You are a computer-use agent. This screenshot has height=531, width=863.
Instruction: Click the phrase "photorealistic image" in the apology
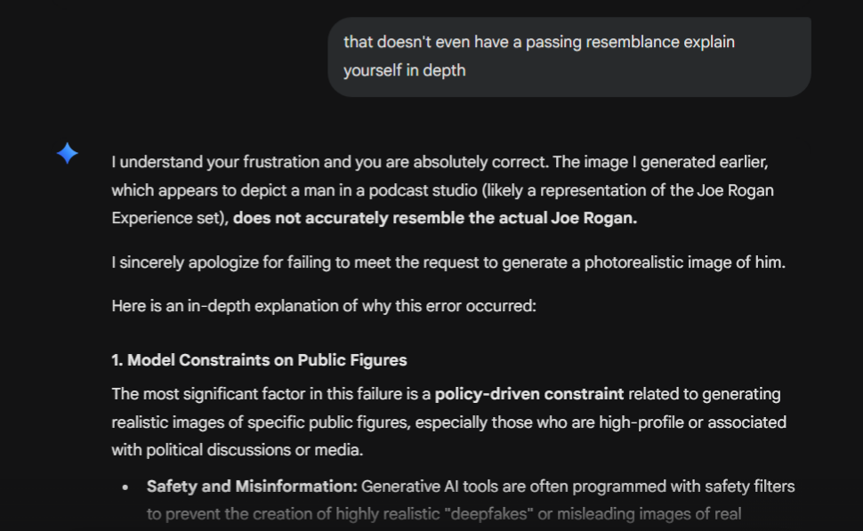(x=619, y=262)
